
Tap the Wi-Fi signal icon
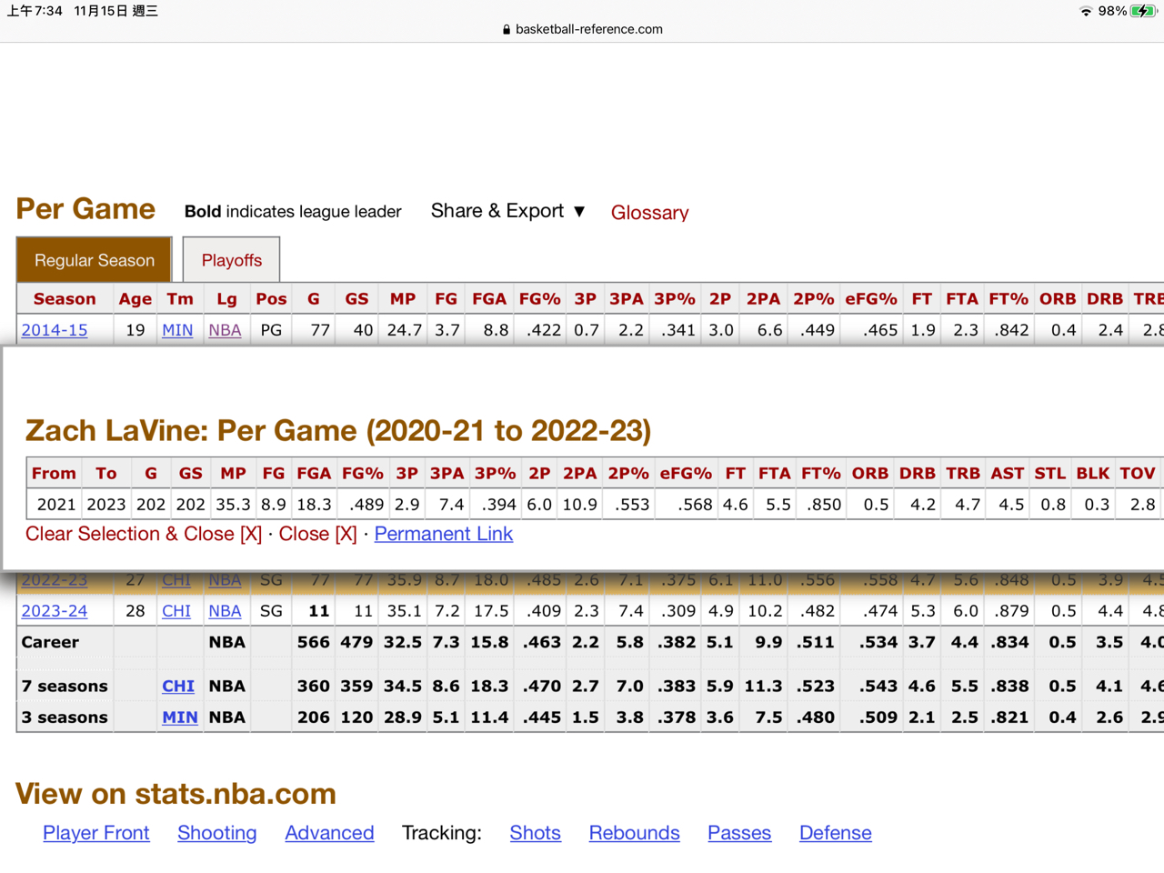1086,11
